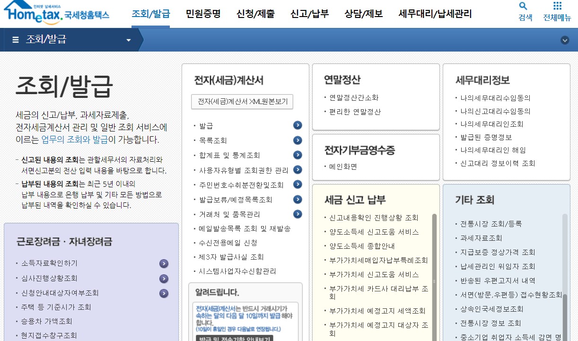This screenshot has width=578, height=341.
Task: Click the hamburger menu icon beside 조회/발급
Action: (16, 40)
